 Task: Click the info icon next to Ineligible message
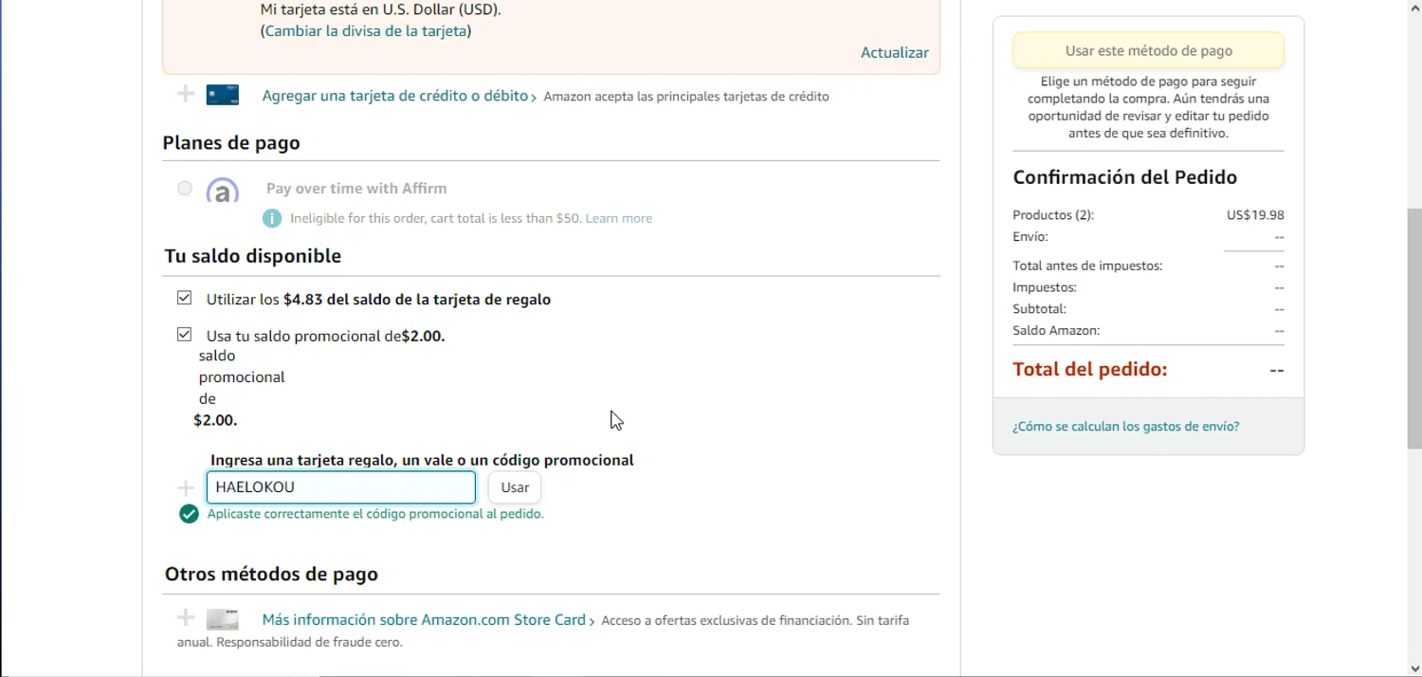point(272,219)
